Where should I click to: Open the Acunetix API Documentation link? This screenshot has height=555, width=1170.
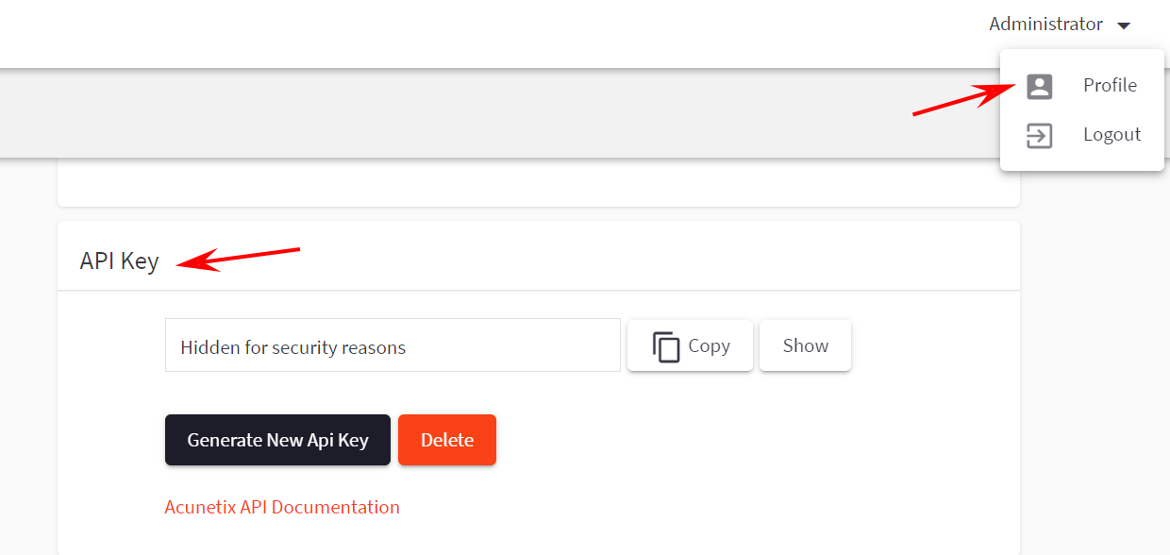click(x=282, y=507)
